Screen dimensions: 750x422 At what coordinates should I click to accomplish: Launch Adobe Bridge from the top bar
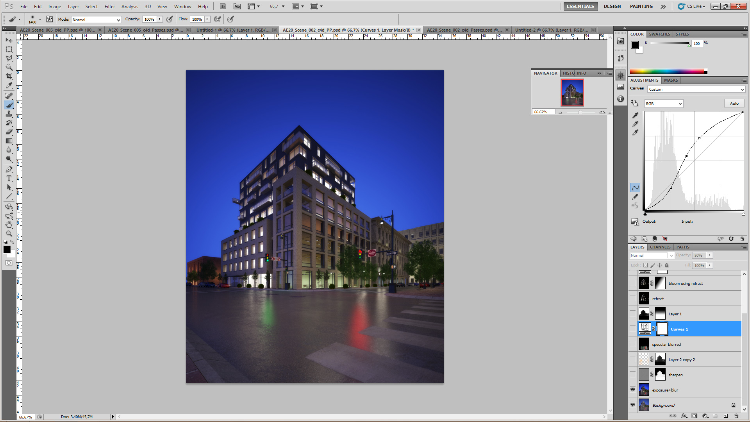click(223, 6)
